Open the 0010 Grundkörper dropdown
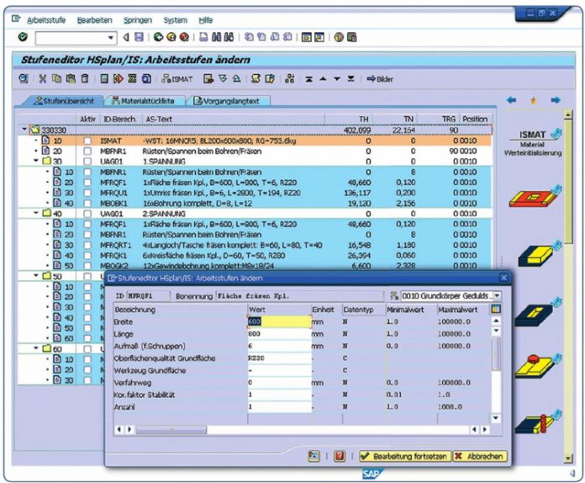The width and height of the screenshot is (585, 483). click(x=497, y=296)
